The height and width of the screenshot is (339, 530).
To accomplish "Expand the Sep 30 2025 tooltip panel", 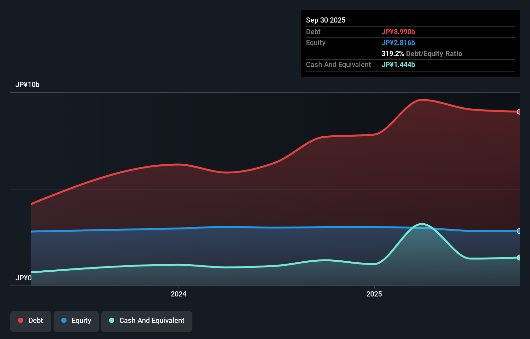I will 326,20.
